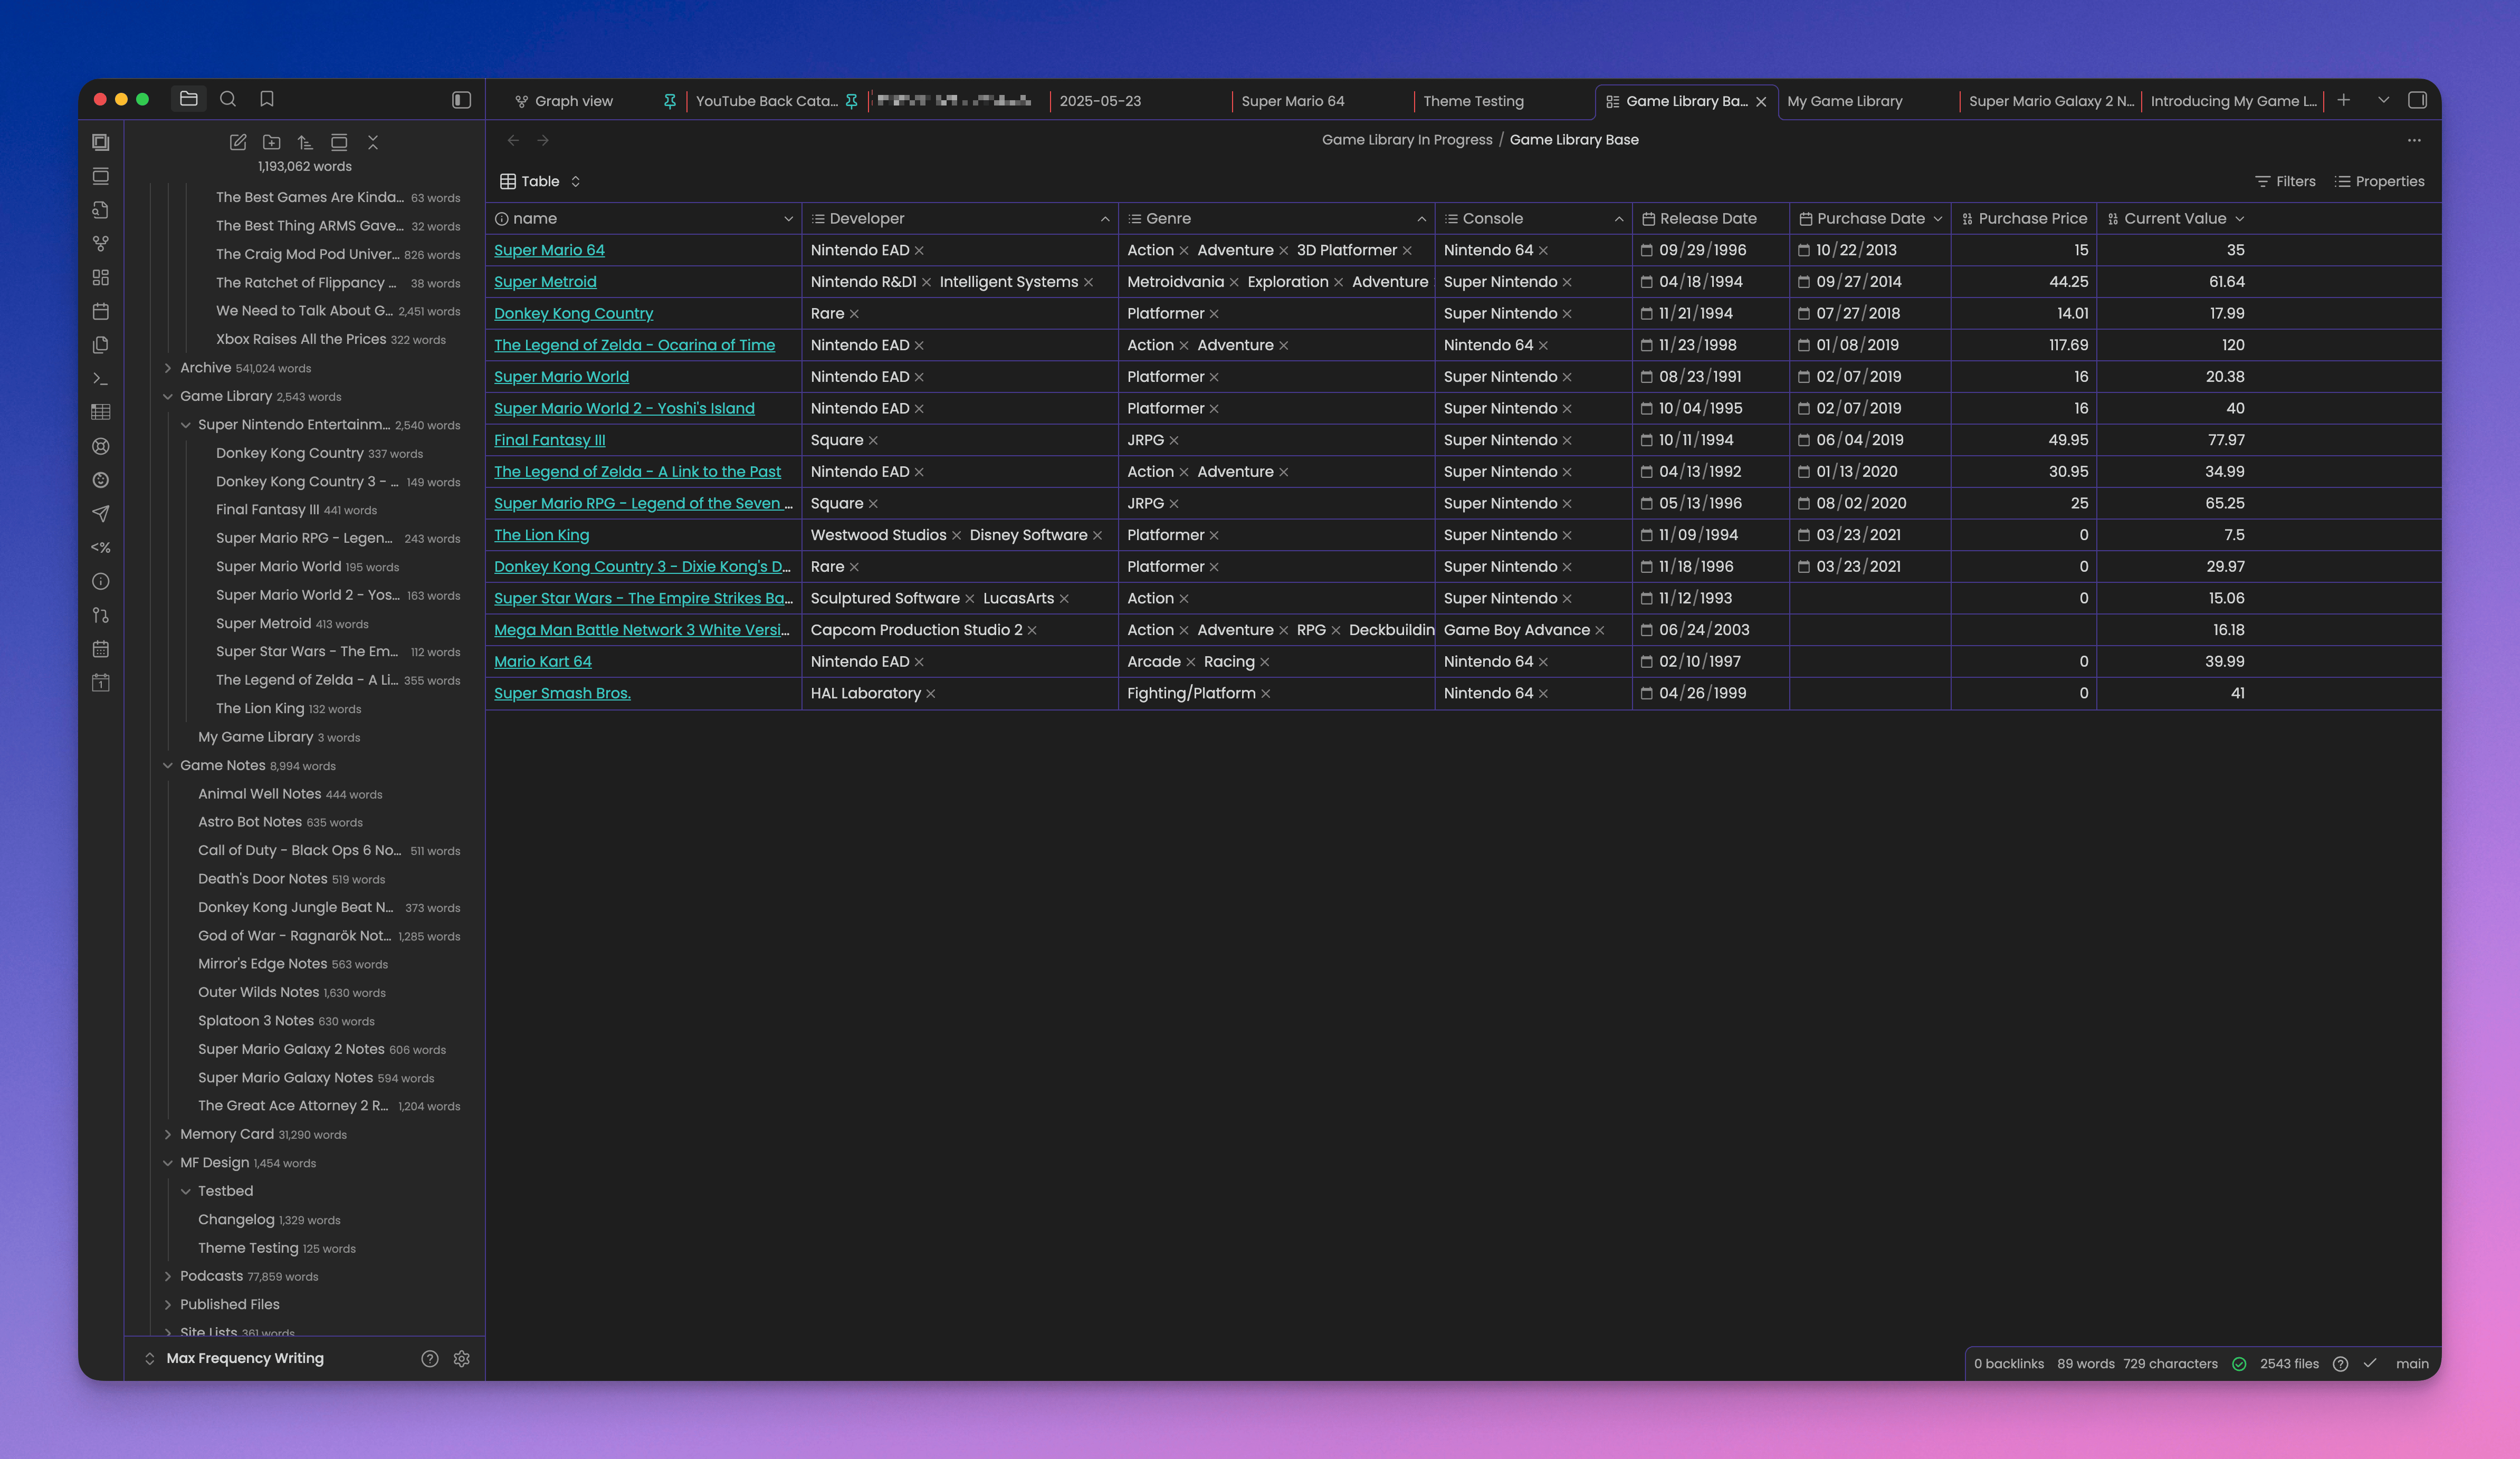The width and height of the screenshot is (2520, 1459).
Task: Toggle sort on Developer column
Action: click(x=1104, y=218)
